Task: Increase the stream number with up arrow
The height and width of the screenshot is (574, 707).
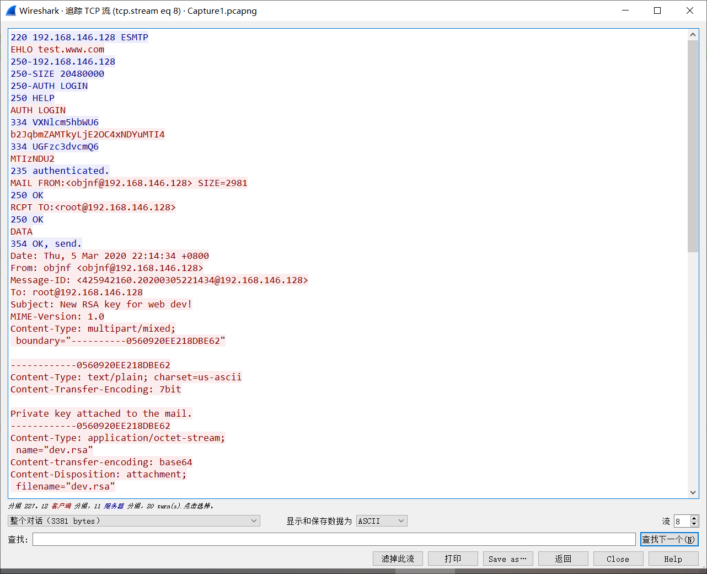Action: 694,518
